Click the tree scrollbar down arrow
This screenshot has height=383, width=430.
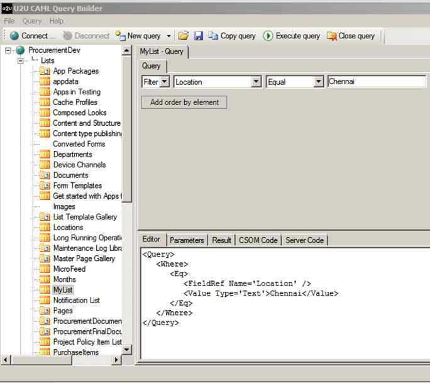126,350
